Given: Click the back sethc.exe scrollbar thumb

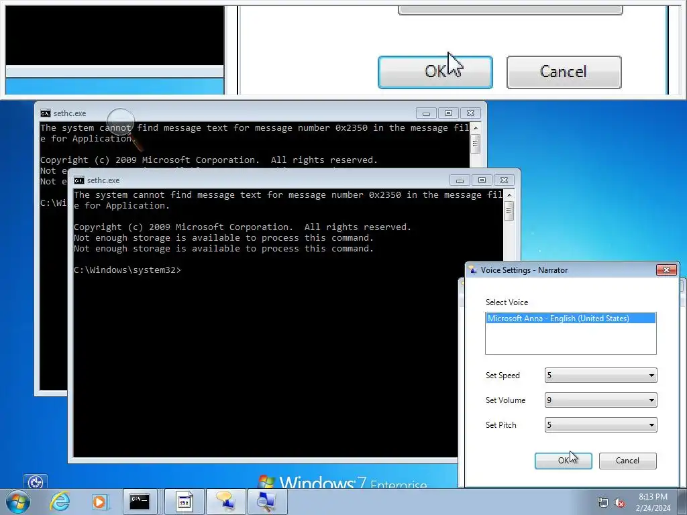Looking at the screenshot, I should tap(476, 144).
